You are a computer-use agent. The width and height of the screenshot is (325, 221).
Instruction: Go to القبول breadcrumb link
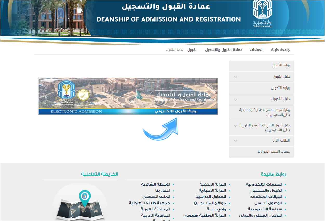pyautogui.click(x=193, y=50)
